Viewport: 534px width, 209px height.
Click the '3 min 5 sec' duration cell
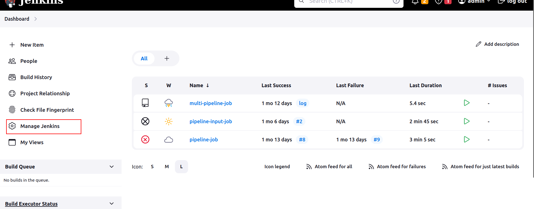pos(423,139)
